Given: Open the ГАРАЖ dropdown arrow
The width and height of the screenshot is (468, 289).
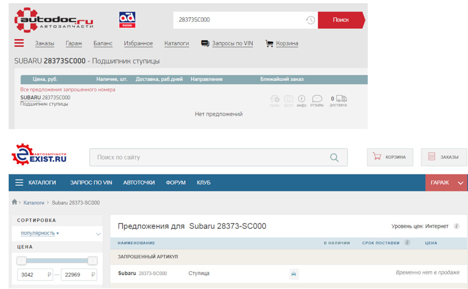Looking at the screenshot, I should point(461,182).
